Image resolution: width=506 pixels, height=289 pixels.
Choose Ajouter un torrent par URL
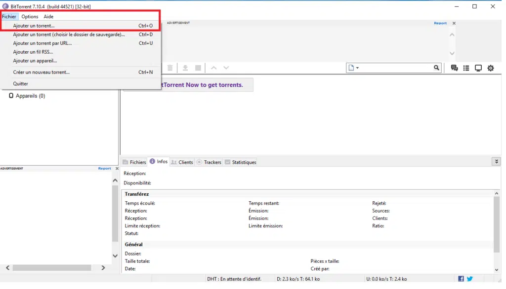pyautogui.click(x=81, y=43)
